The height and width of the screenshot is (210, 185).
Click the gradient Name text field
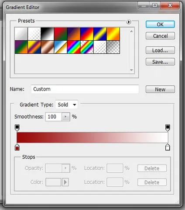tap(85, 89)
